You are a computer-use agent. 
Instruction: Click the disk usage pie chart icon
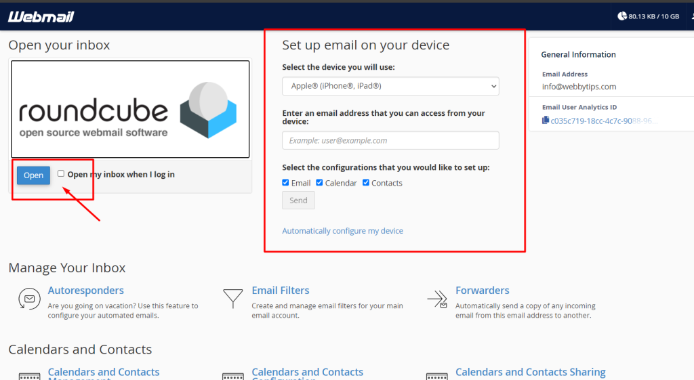coord(621,16)
